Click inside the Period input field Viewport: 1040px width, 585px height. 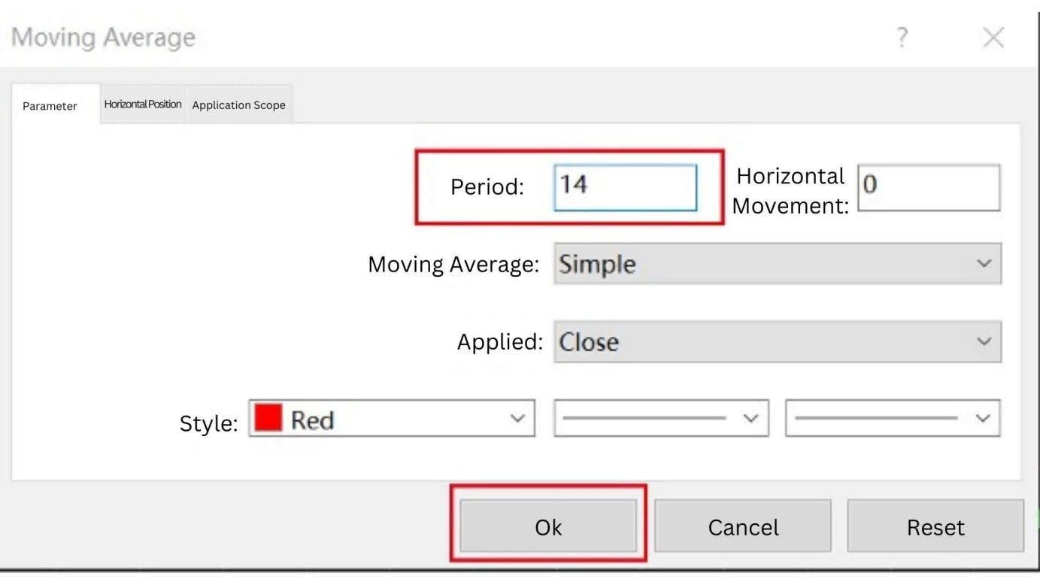click(x=624, y=187)
